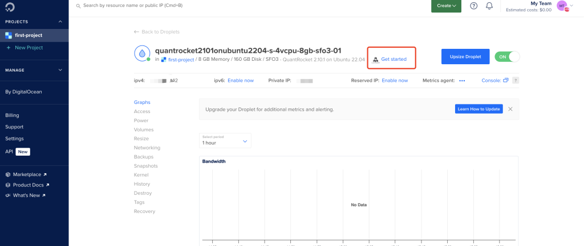The image size is (584, 246).
Task: Click the droplet icon beside the name
Action: [x=142, y=54]
